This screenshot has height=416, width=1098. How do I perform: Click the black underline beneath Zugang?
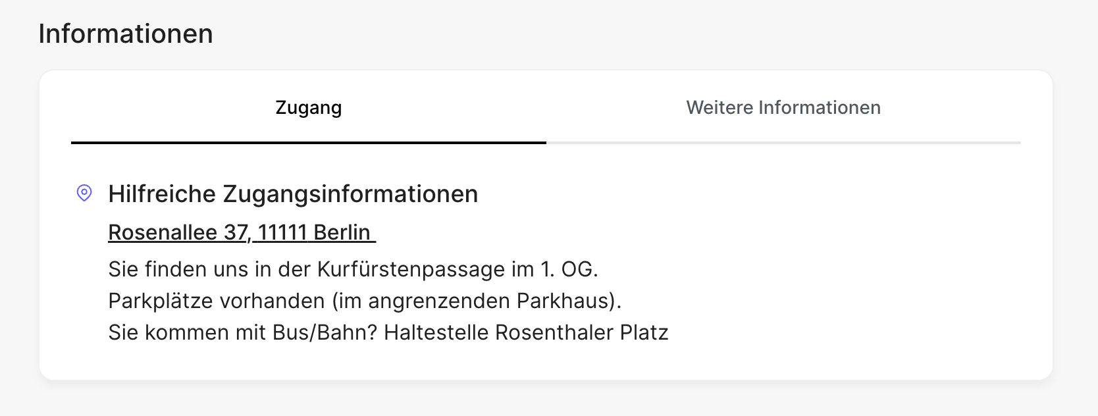coord(308,142)
